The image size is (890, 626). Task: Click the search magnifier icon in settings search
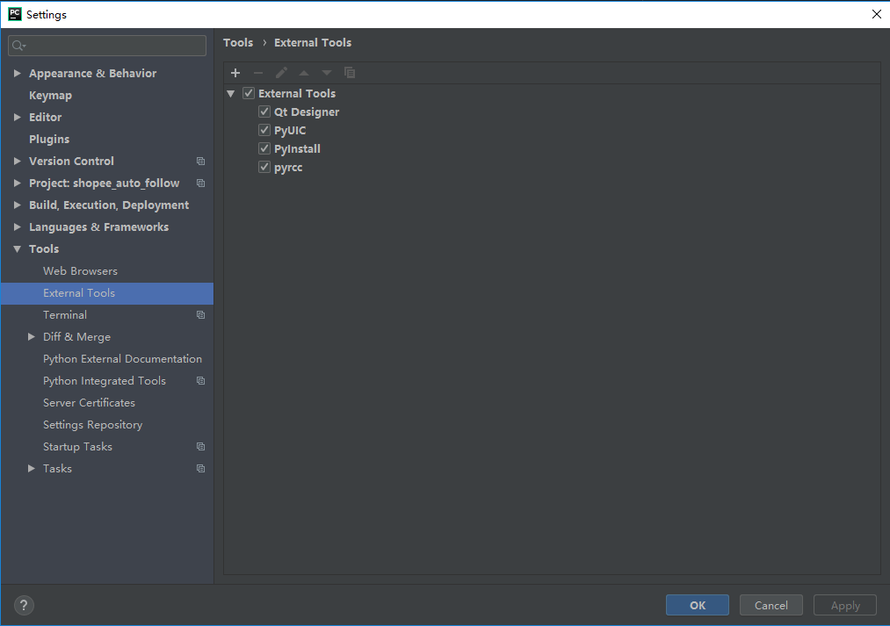18,46
